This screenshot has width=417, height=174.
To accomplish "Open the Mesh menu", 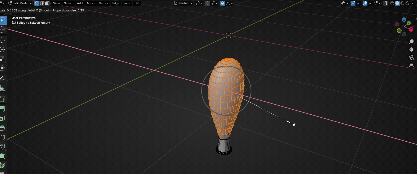I will click(x=91, y=3).
